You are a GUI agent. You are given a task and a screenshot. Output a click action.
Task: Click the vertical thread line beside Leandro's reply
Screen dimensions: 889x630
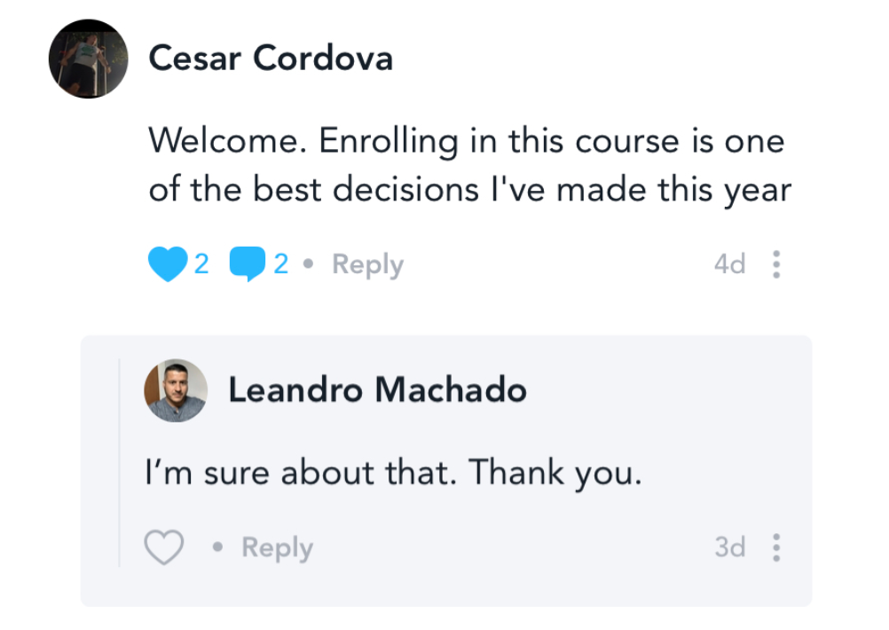click(x=120, y=461)
